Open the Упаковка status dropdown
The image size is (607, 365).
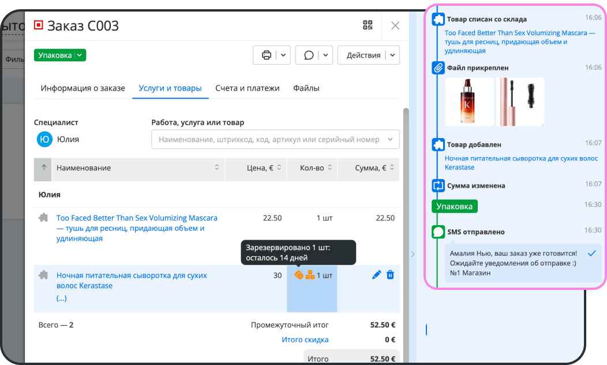pyautogui.click(x=60, y=55)
